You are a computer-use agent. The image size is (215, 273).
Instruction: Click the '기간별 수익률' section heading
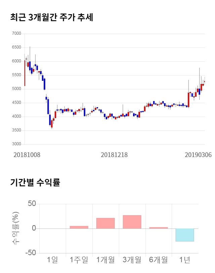35,183
